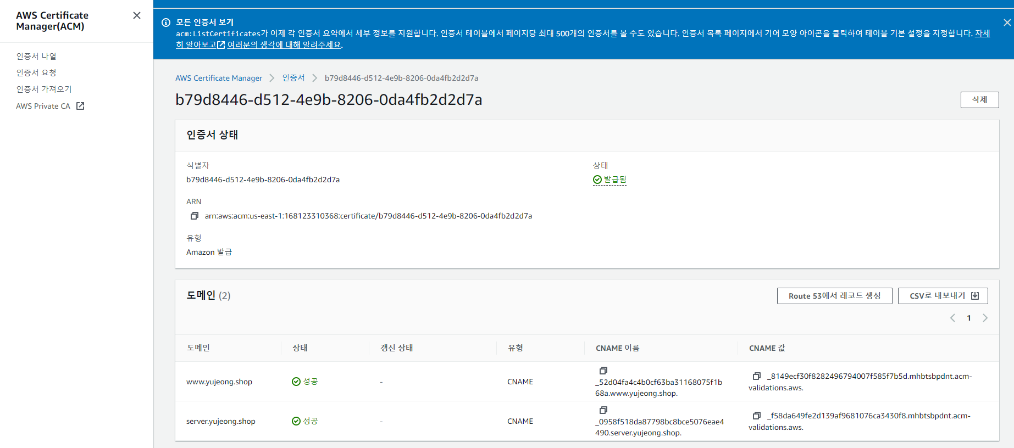Screen dimensions: 1014x448
Task: Click the 성공 status text for www.yujeong.shop
Action: click(311, 382)
